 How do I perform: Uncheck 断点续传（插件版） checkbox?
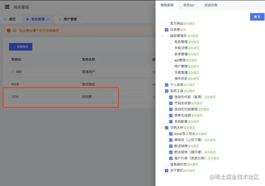coord(171,152)
